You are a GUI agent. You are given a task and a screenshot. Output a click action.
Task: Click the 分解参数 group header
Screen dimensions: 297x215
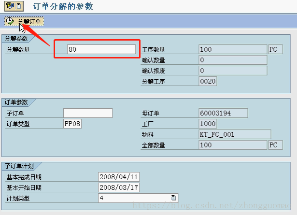point(16,39)
